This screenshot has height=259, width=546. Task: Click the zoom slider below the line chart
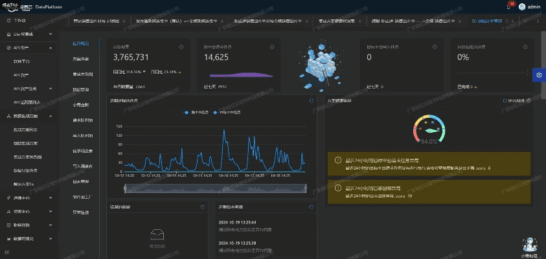[x=214, y=188]
